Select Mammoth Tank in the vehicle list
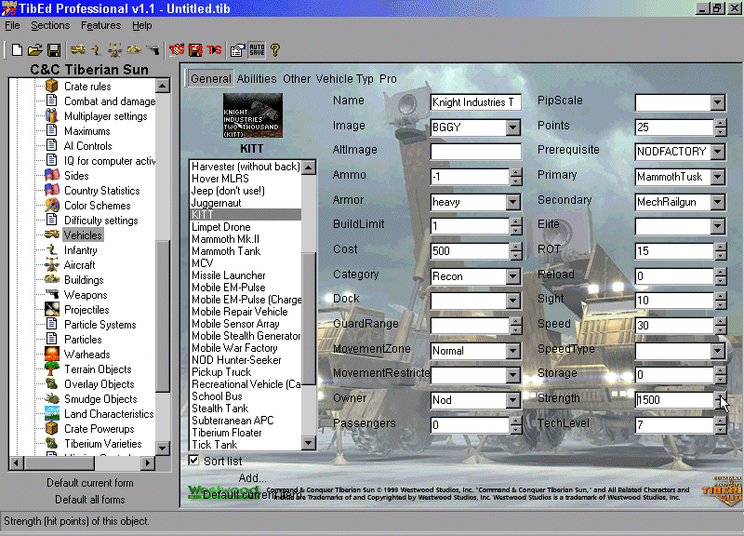 point(226,251)
